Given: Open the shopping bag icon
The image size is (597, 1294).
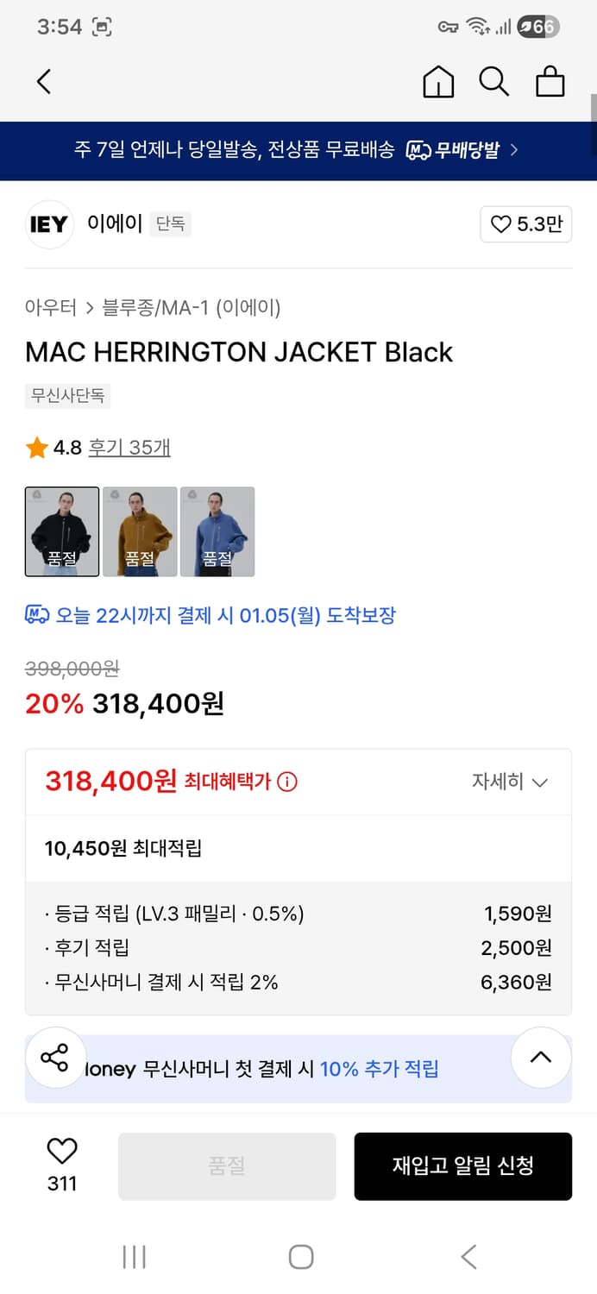Looking at the screenshot, I should point(550,81).
